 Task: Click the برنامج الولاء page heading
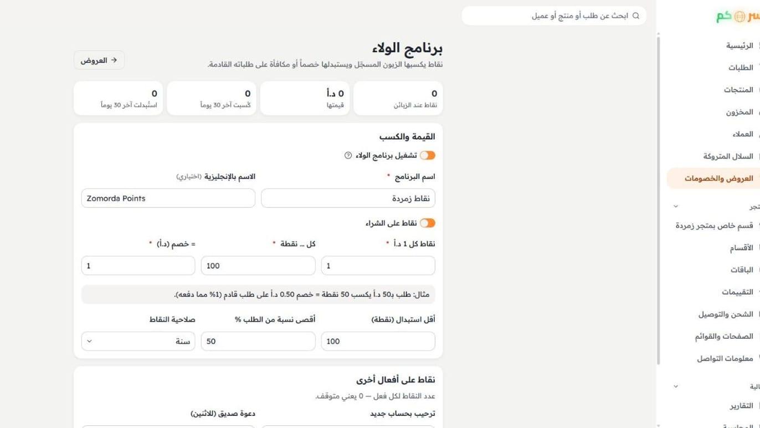407,48
